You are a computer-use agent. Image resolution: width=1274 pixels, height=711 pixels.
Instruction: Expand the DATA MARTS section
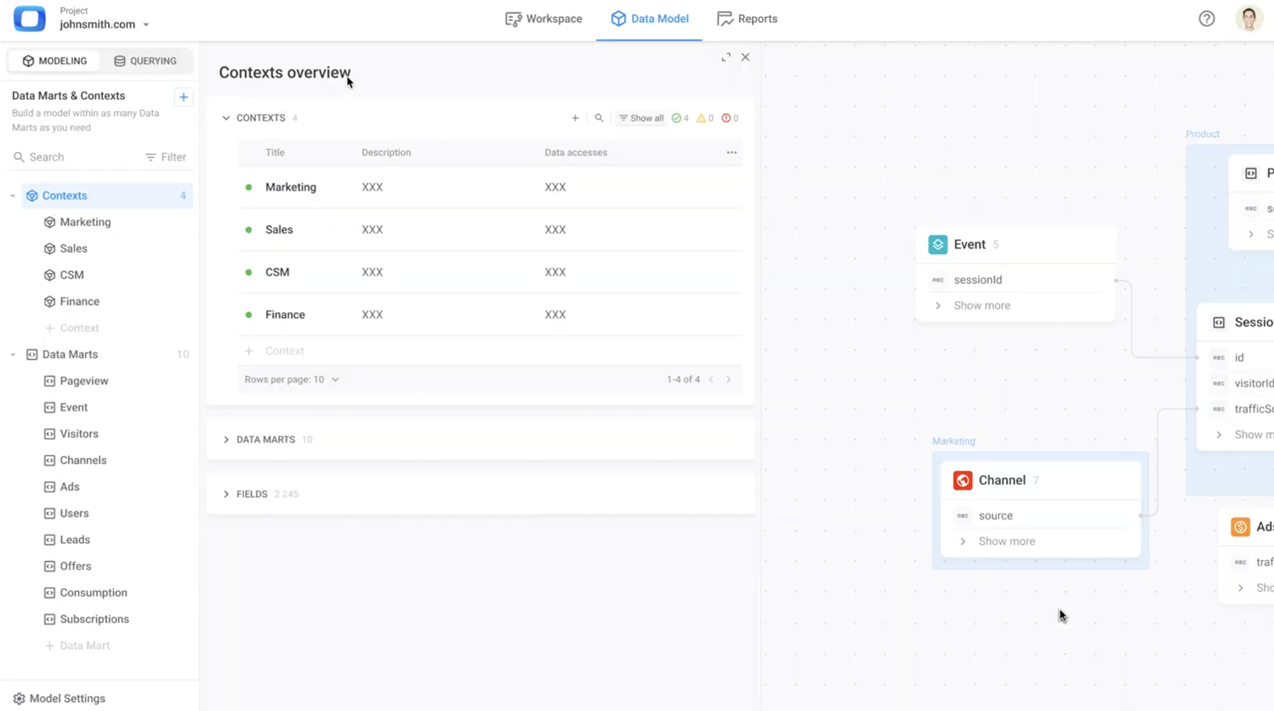[226, 440]
